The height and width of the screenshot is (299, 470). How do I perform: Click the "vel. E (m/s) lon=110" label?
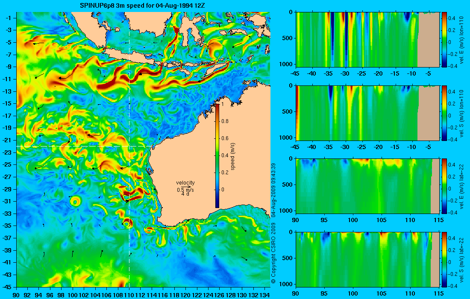[461, 40]
